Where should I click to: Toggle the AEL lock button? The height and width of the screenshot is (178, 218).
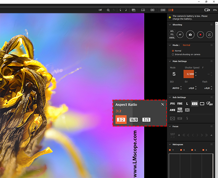coord(172,31)
